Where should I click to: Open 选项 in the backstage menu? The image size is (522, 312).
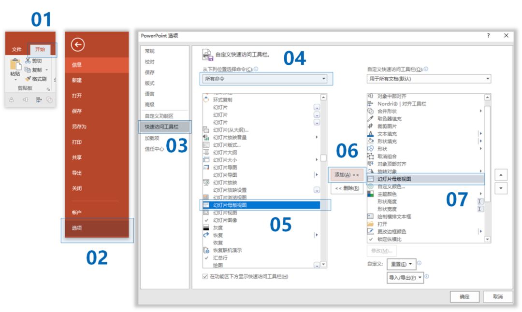97,228
